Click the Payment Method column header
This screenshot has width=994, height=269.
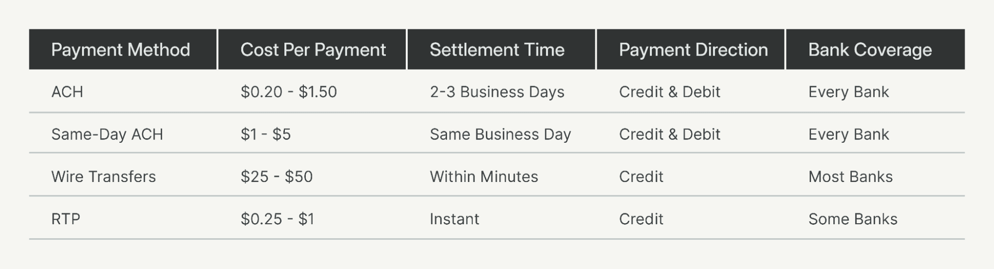(120, 50)
